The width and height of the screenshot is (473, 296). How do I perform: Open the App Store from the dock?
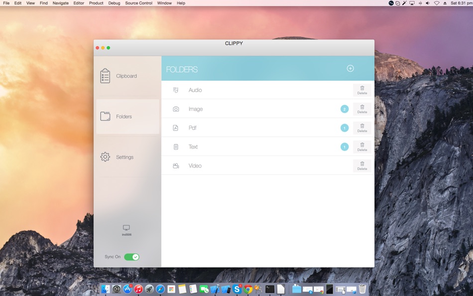click(127, 289)
